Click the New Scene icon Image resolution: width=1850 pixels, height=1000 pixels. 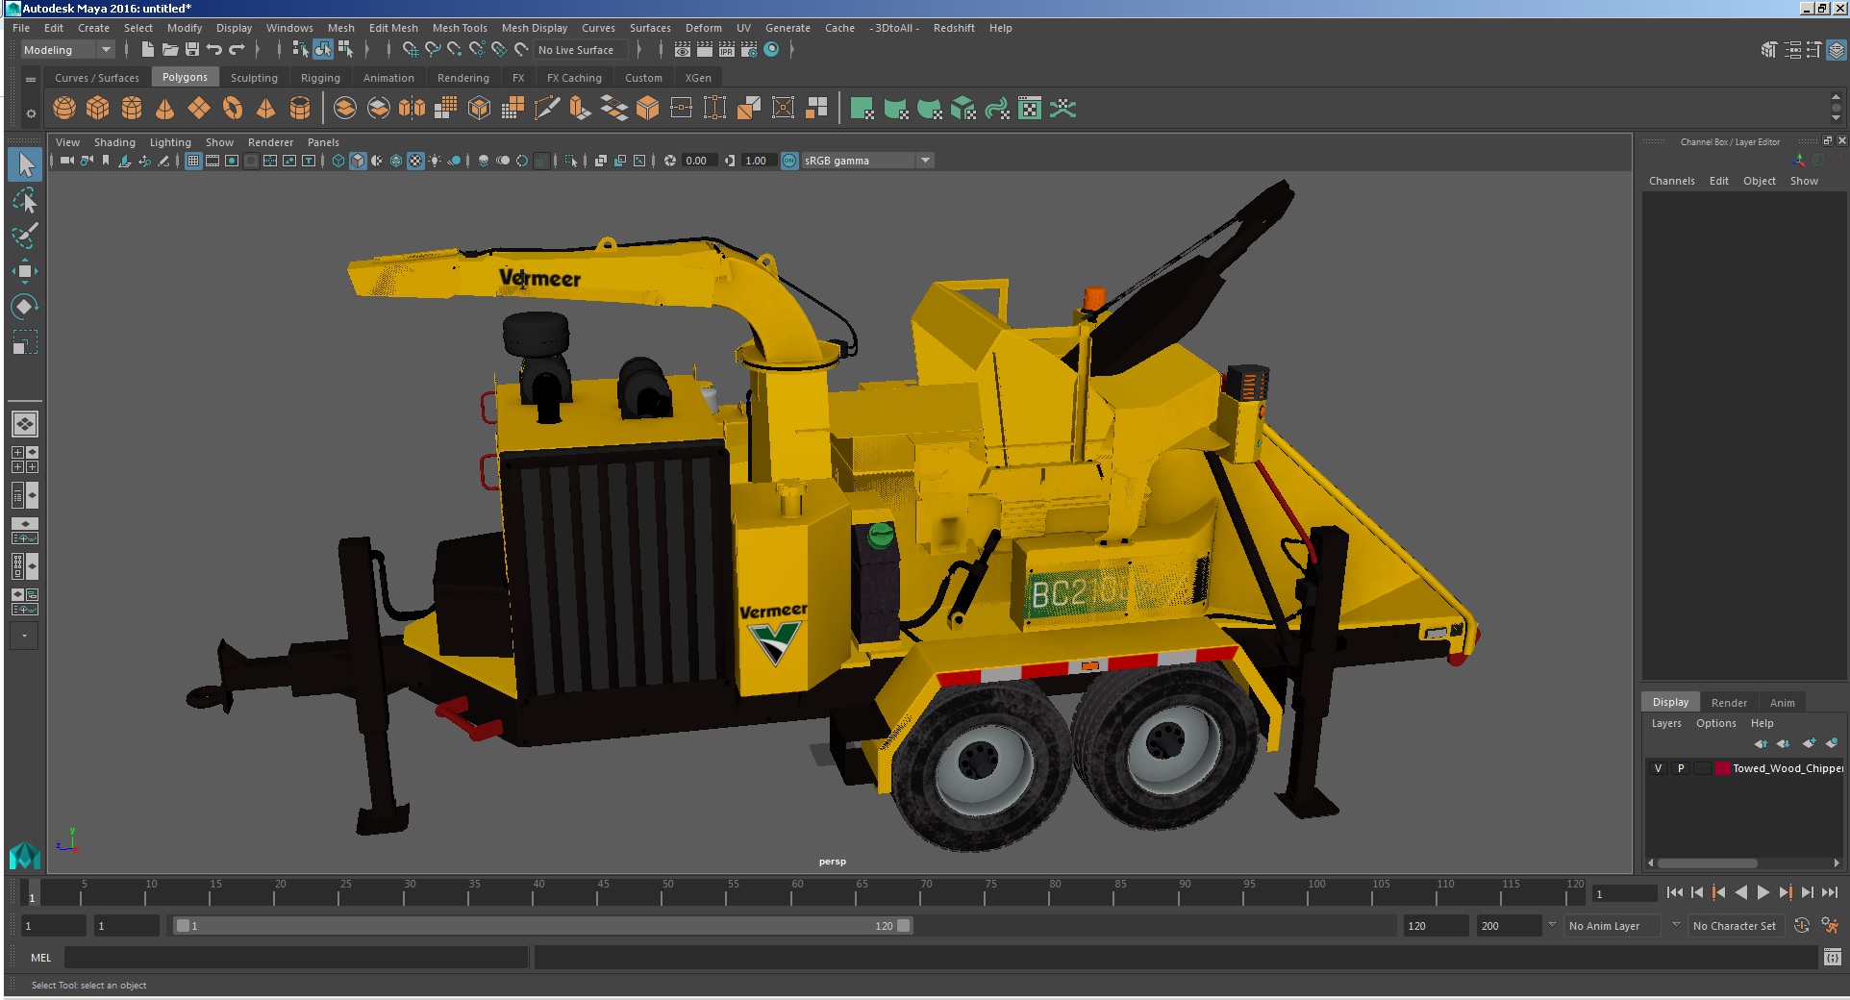[x=148, y=50]
